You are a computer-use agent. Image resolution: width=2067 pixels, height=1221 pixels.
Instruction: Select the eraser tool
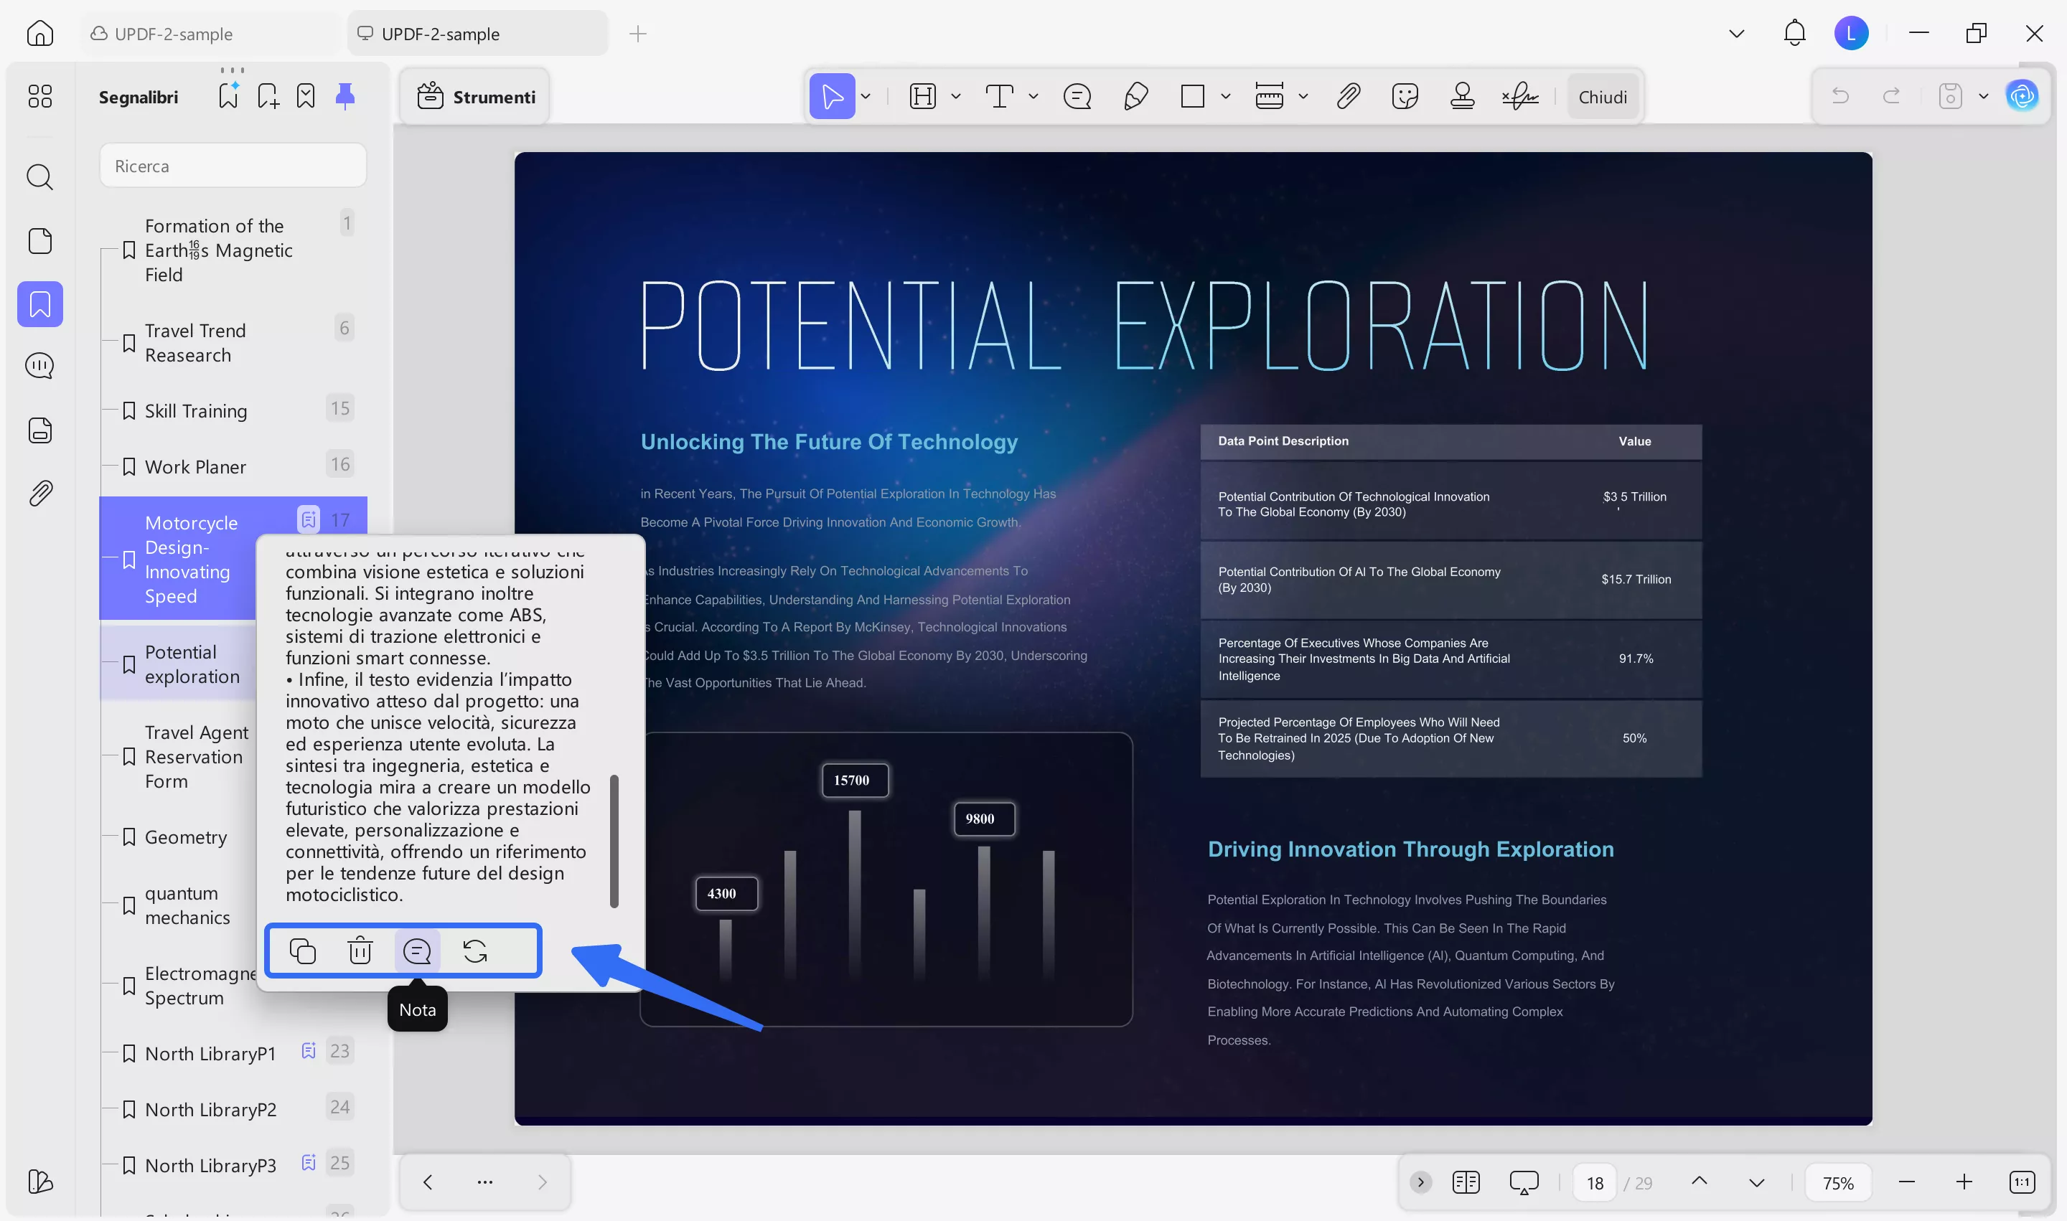pos(1135,96)
